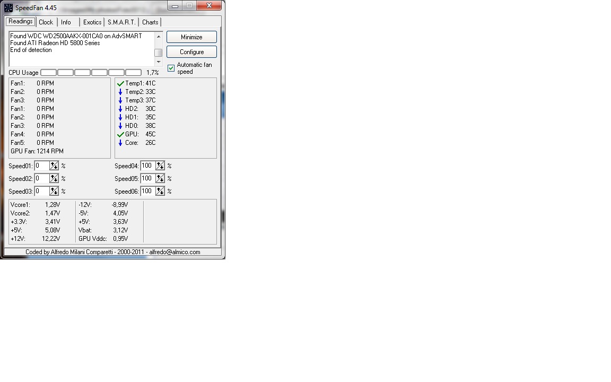
Task: Click the first CPU Usage bar
Action: [x=48, y=73]
